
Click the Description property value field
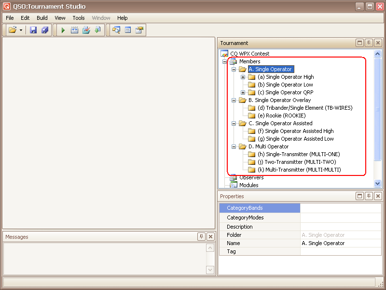(x=340, y=227)
